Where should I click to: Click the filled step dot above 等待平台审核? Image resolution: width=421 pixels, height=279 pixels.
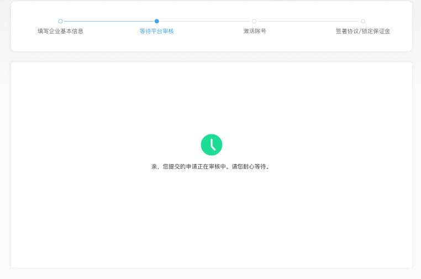click(x=157, y=21)
